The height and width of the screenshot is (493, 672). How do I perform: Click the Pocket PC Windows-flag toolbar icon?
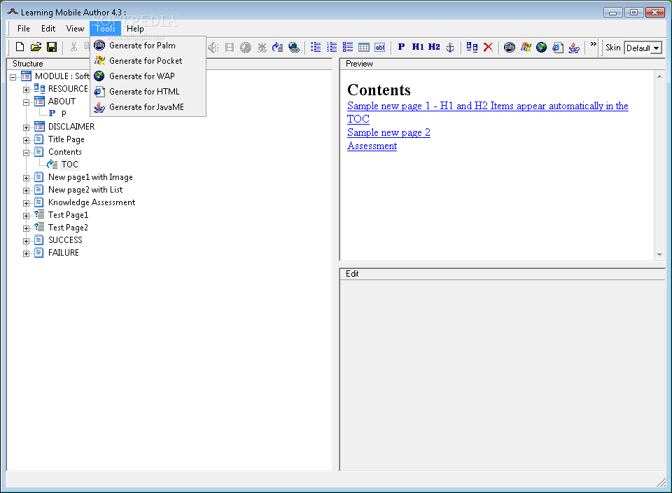(526, 47)
